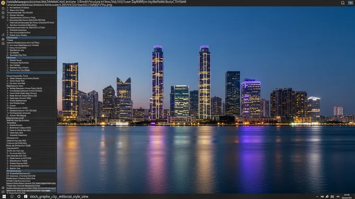Screen dimensions: 355x199
Task: Select the stock_grapha_city_editorial_style_pine label
Action: [59, 197]
